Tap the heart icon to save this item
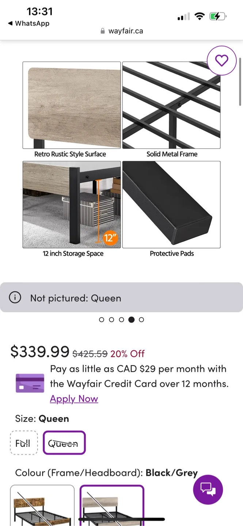 coord(221,61)
